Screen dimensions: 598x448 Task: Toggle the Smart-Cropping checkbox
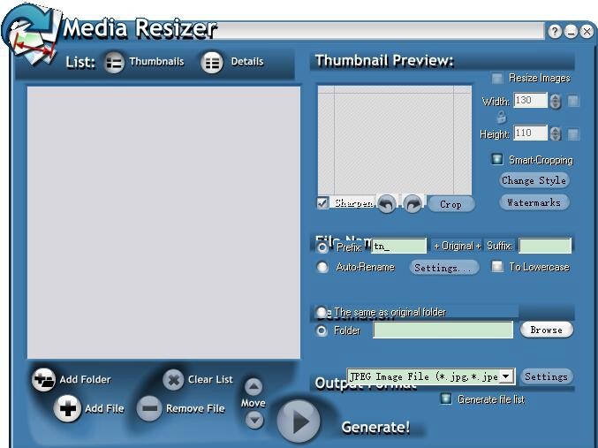[x=496, y=159]
